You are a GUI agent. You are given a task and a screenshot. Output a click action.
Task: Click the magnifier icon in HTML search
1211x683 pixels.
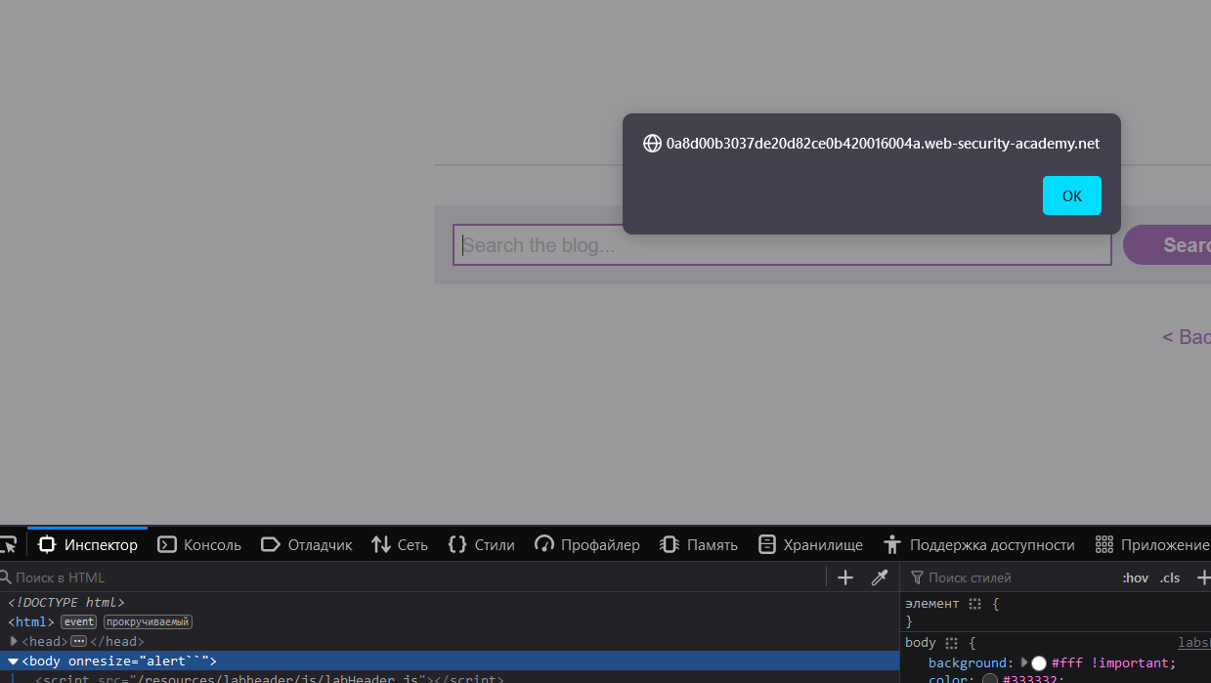(5, 577)
